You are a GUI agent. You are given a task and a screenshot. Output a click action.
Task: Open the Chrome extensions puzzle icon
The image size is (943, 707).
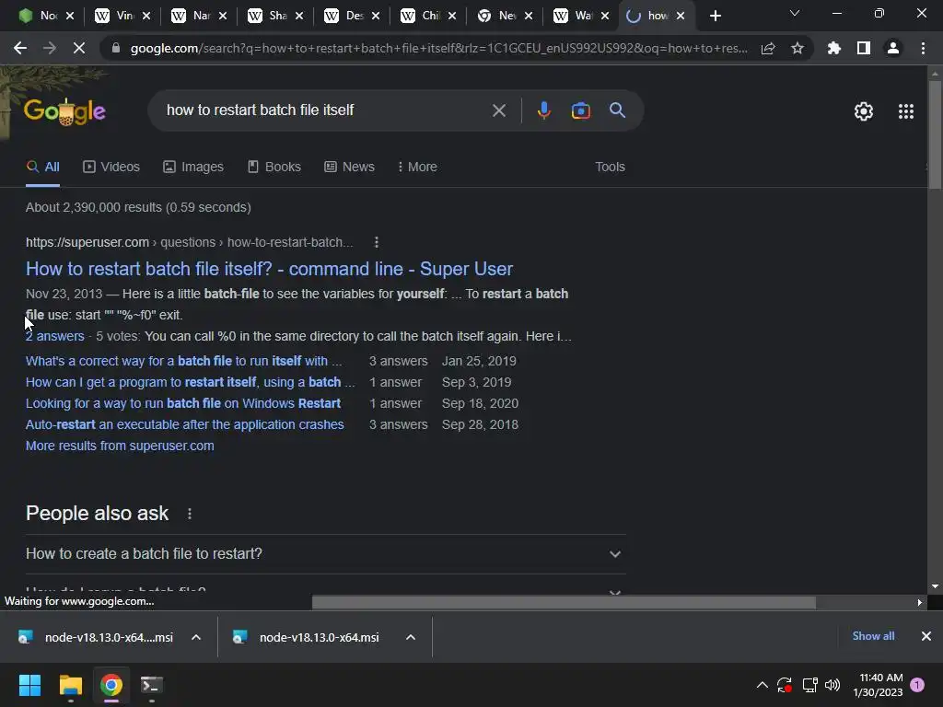(x=834, y=48)
